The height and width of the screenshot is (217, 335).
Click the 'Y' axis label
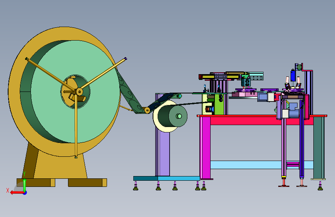point(24,174)
